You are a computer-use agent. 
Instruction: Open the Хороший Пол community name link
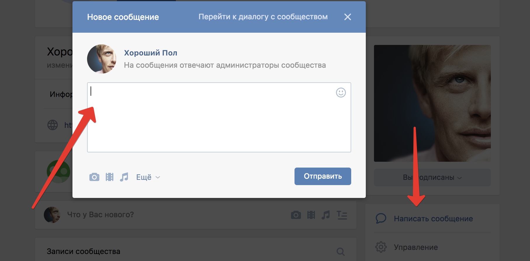click(150, 53)
